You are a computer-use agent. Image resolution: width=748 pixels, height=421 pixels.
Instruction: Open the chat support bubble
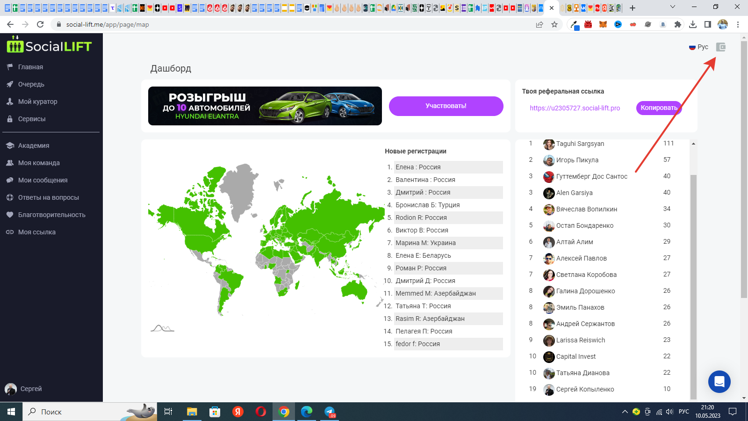tap(719, 382)
